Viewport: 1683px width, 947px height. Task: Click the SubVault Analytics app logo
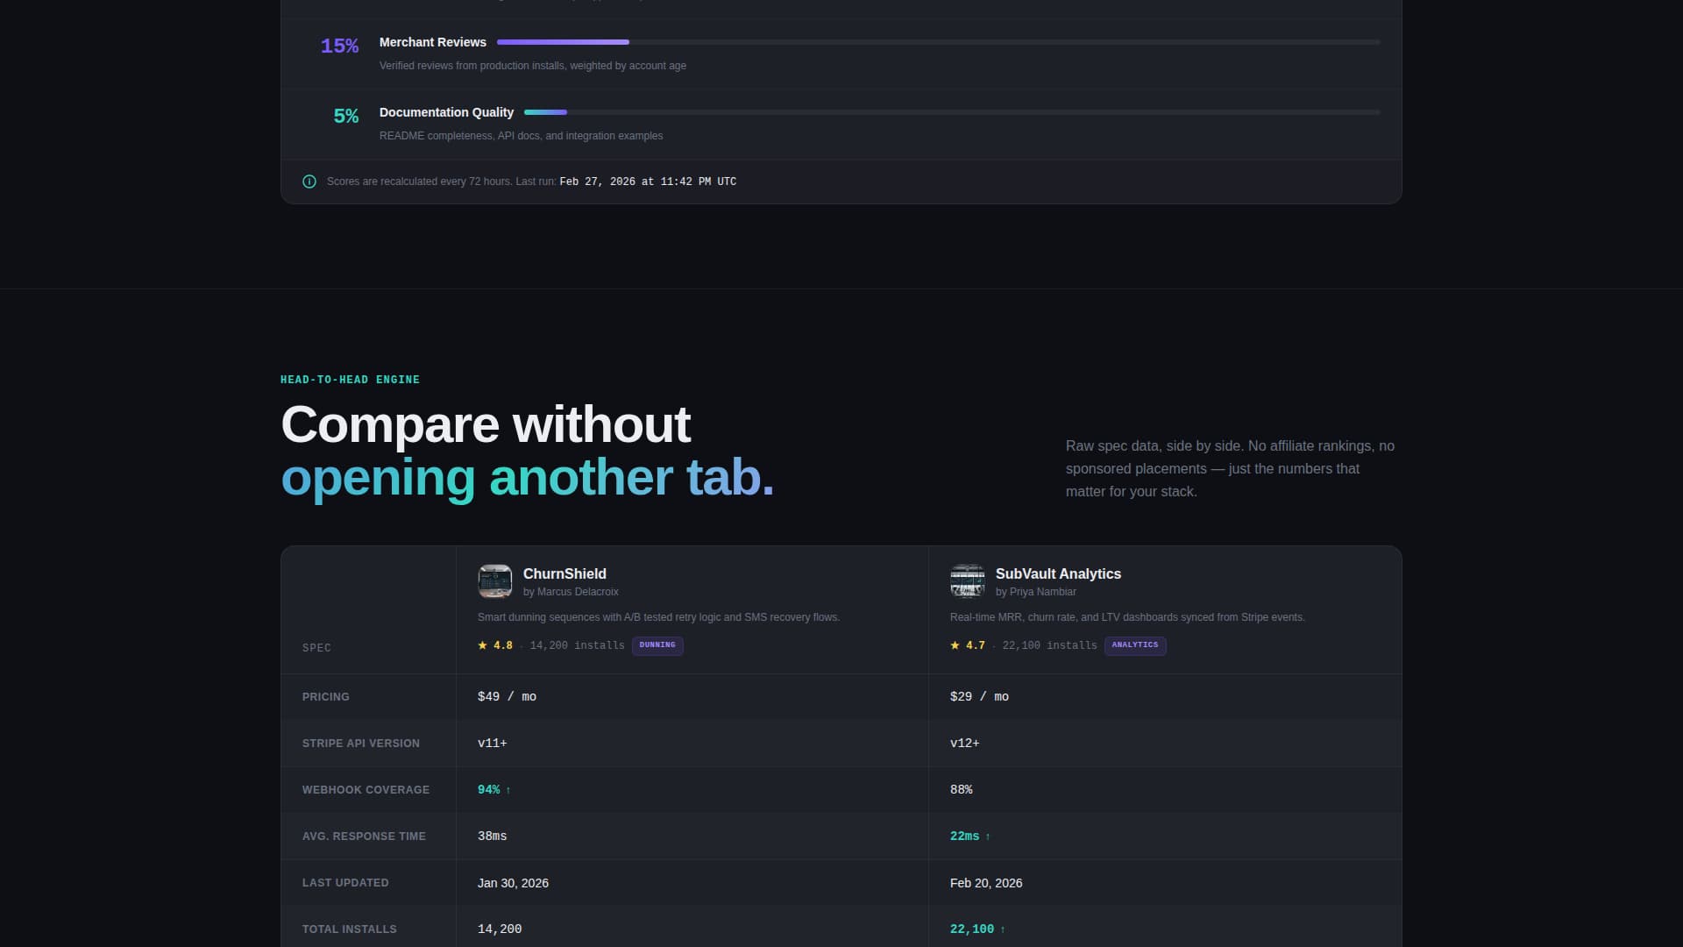[968, 580]
